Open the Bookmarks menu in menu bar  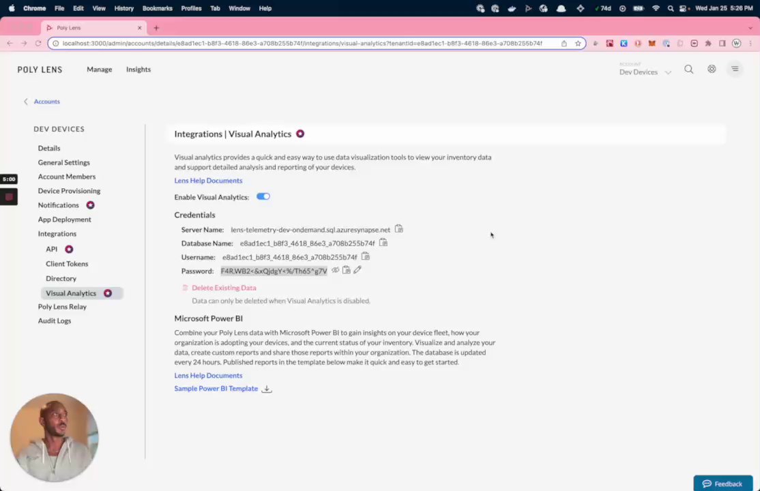pos(157,8)
